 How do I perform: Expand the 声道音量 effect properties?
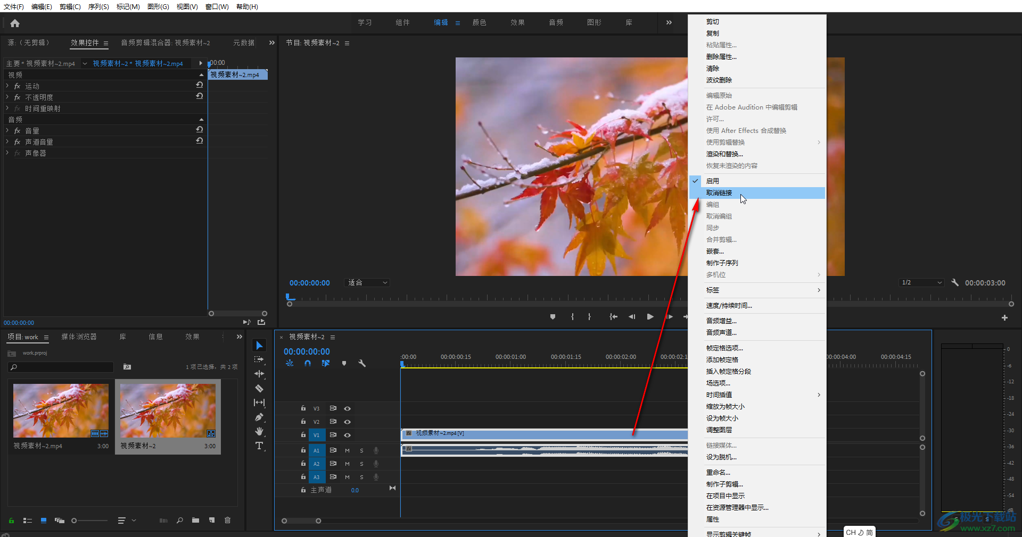click(x=7, y=141)
